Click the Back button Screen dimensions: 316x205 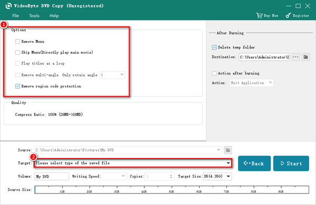click(254, 163)
